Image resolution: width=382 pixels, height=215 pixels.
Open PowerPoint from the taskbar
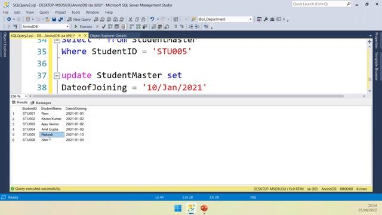(x=204, y=208)
